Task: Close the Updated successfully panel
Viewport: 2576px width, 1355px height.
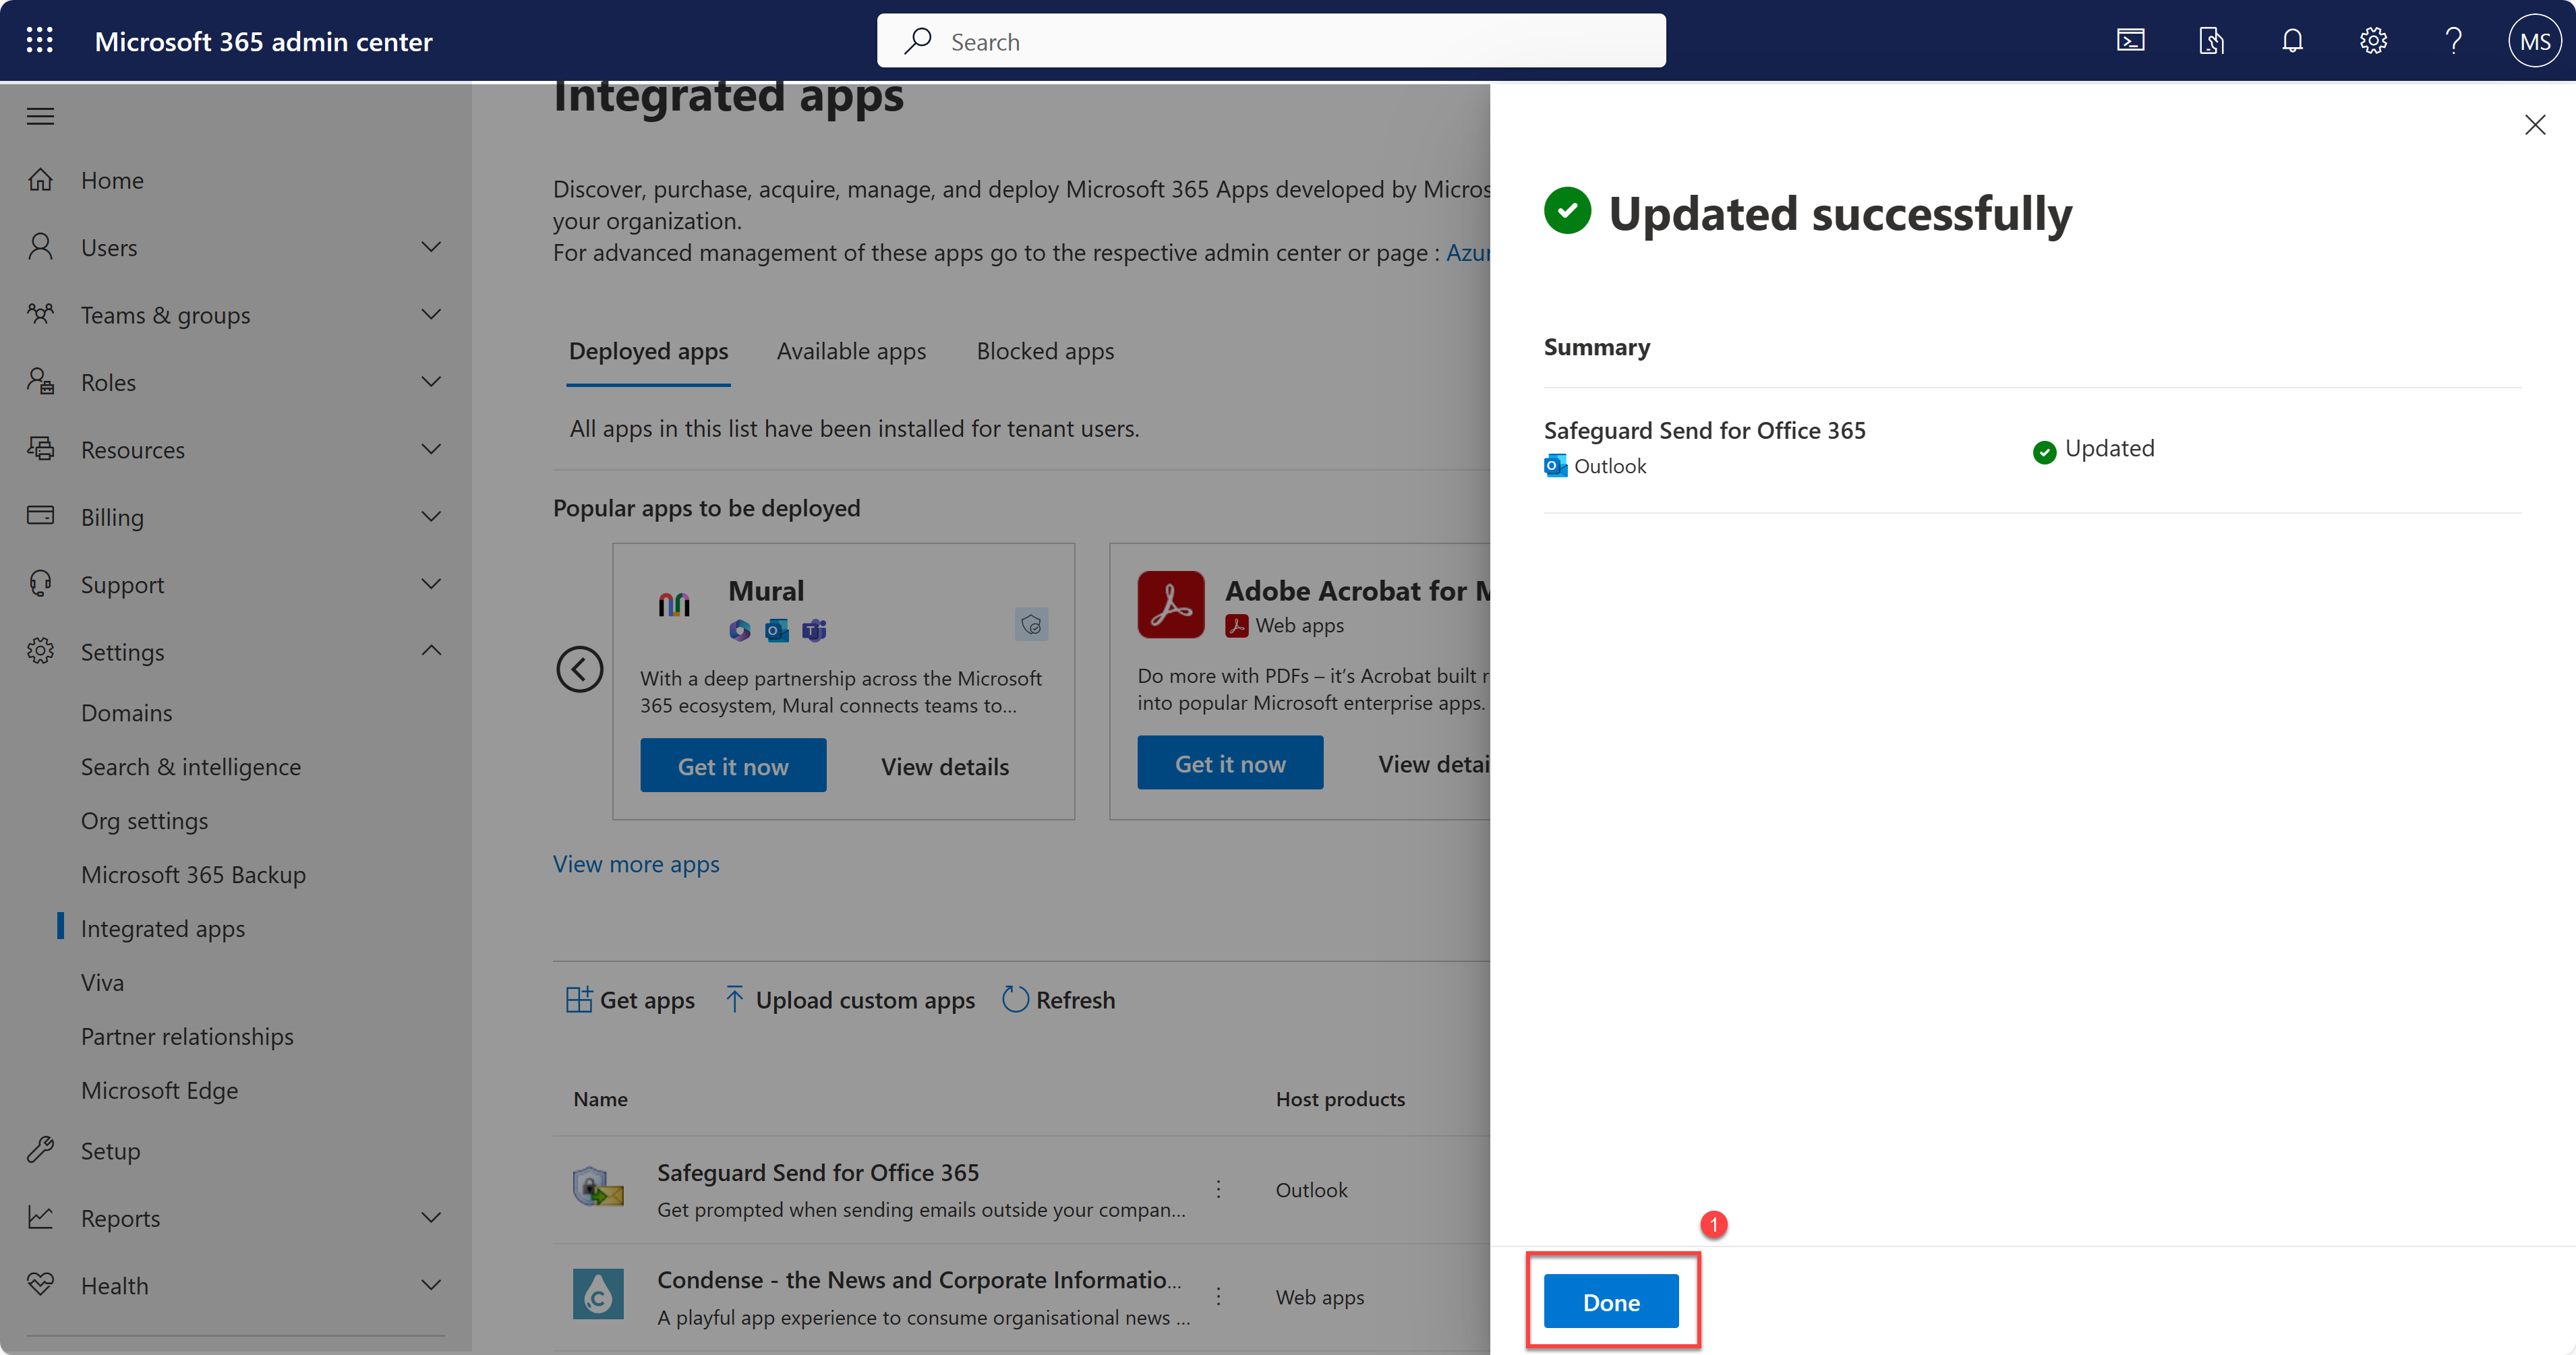Action: (x=2534, y=125)
